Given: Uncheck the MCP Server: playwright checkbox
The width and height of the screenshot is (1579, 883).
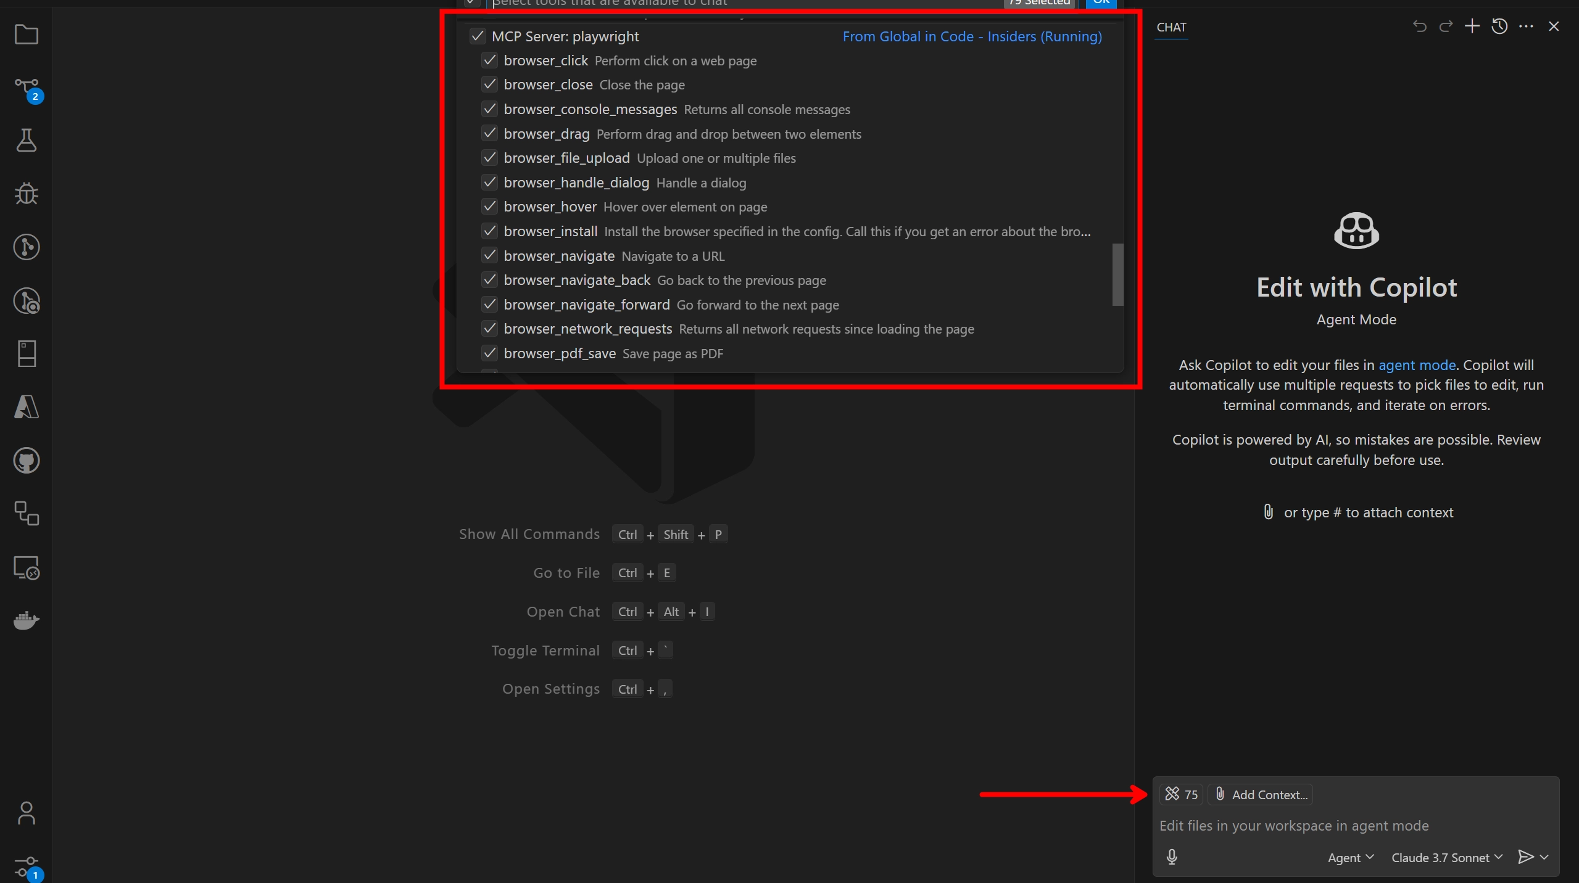Looking at the screenshot, I should (x=478, y=36).
